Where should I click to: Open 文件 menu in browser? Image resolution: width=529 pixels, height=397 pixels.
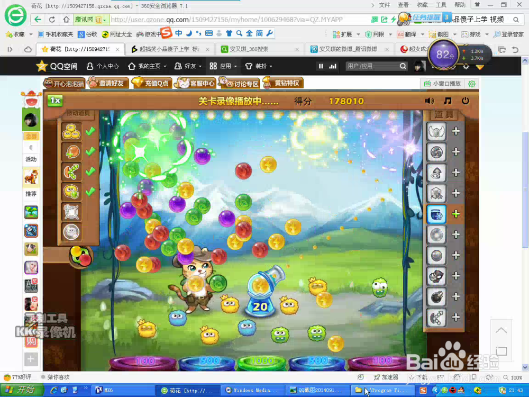point(384,5)
